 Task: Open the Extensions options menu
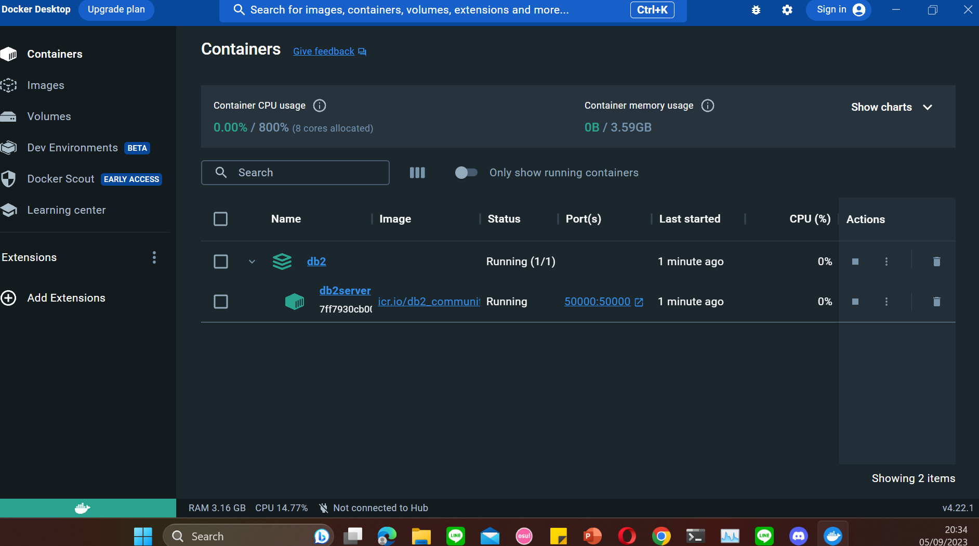tap(154, 257)
